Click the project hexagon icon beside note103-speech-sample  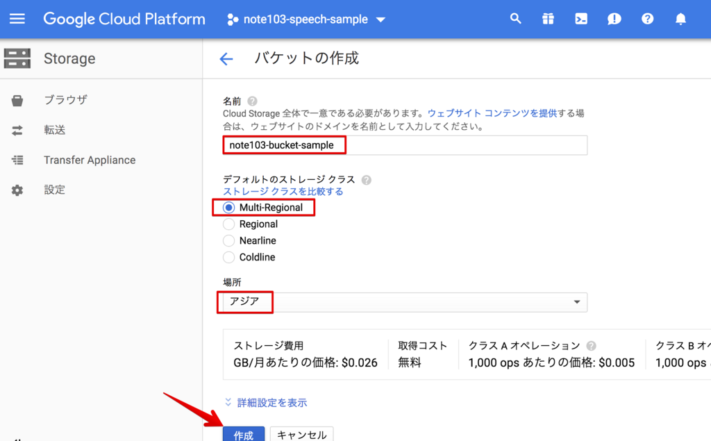[233, 19]
